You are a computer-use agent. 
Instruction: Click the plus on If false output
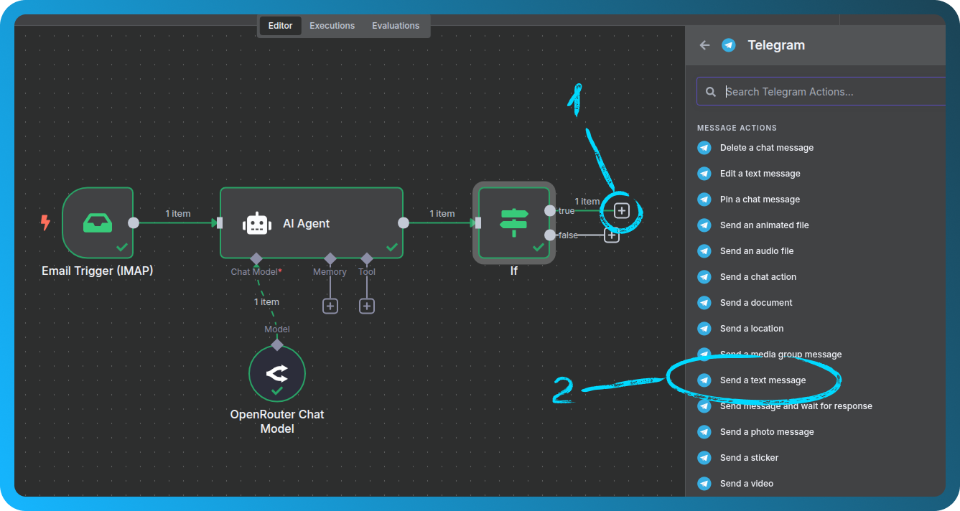point(612,235)
